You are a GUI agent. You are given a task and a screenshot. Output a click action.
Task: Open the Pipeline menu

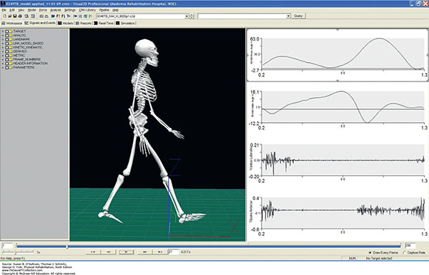click(104, 10)
